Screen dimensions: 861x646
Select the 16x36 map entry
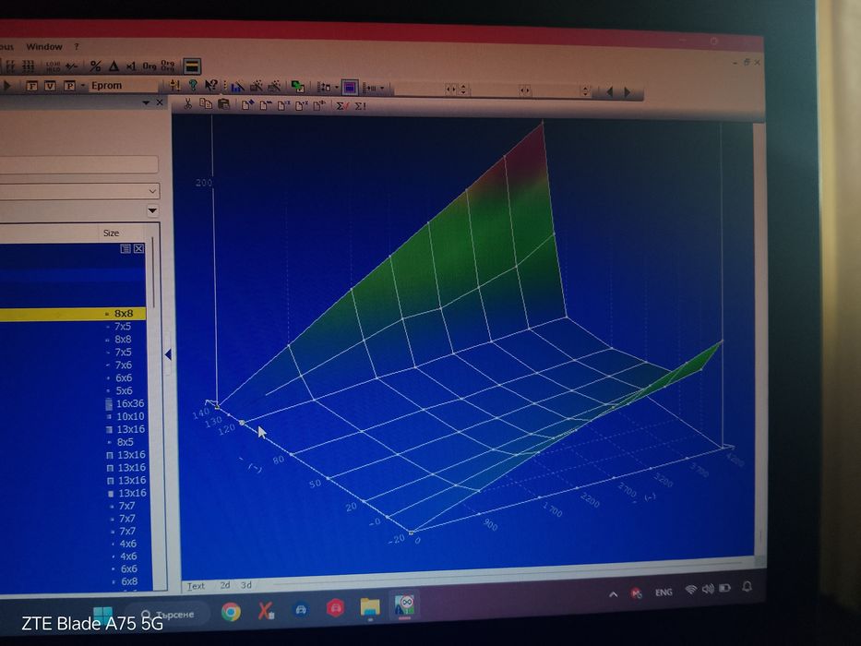pyautogui.click(x=130, y=404)
